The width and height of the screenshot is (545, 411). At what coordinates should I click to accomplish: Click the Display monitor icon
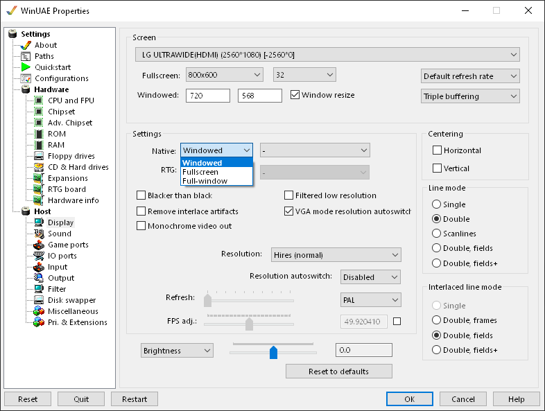39,222
